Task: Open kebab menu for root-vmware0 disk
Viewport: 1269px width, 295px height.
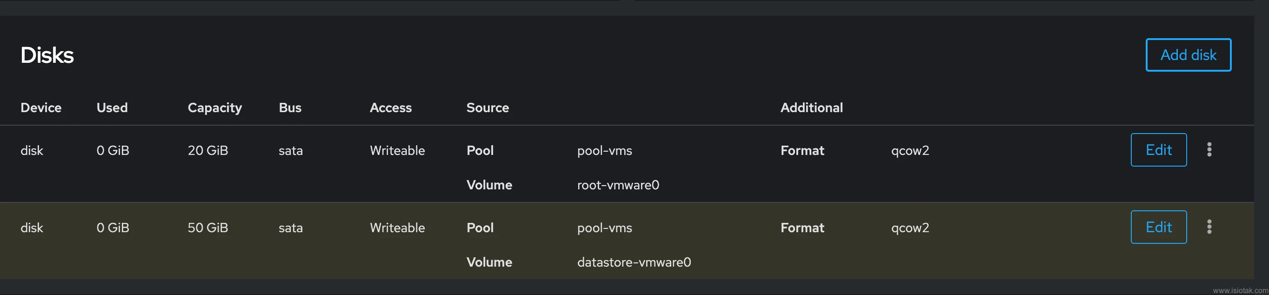Action: [1209, 150]
